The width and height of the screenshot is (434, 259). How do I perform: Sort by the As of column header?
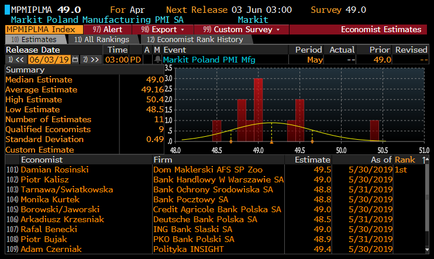tap(381, 160)
